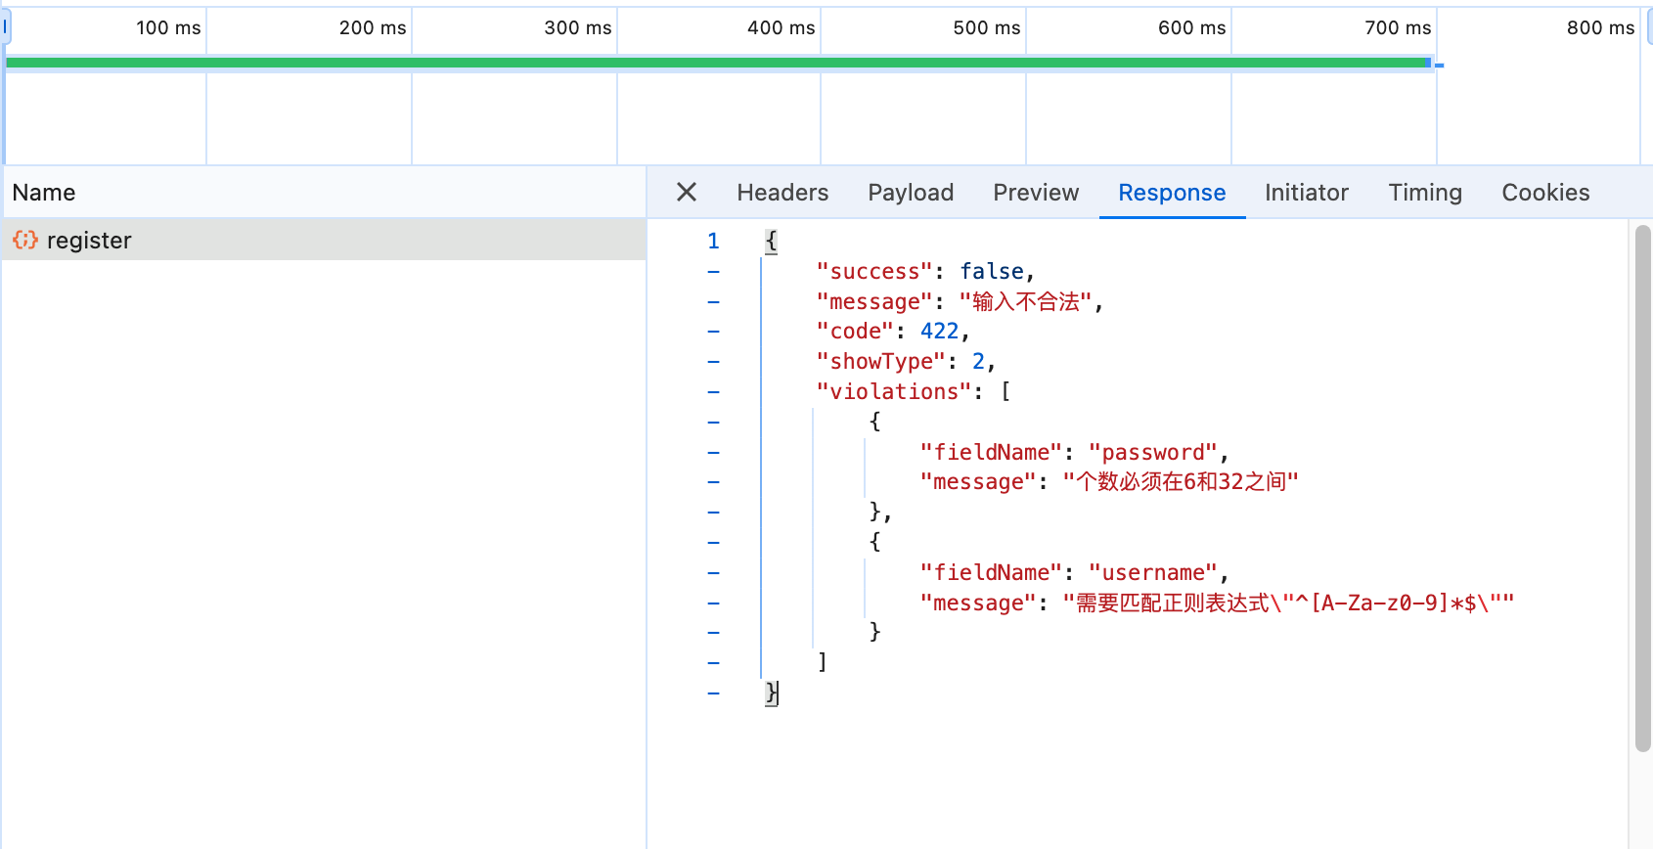Click the response pane vertical scrollbar
The width and height of the screenshot is (1653, 849).
pyautogui.click(x=1642, y=489)
